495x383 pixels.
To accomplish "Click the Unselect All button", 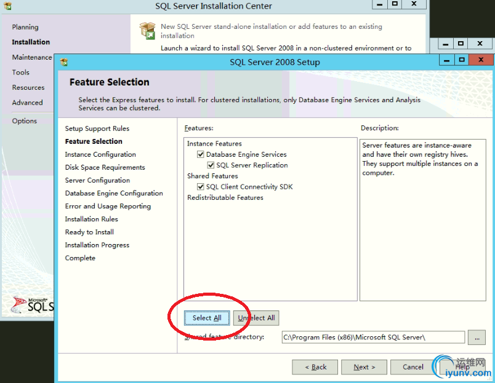I will [256, 318].
